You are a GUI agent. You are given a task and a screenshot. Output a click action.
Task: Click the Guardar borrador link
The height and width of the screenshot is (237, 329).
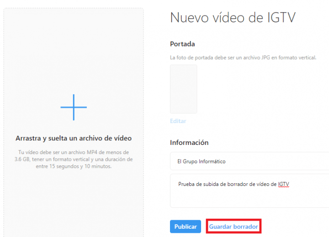click(x=233, y=227)
